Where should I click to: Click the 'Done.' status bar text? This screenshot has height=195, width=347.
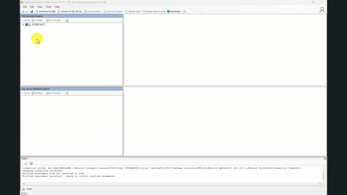(24, 194)
